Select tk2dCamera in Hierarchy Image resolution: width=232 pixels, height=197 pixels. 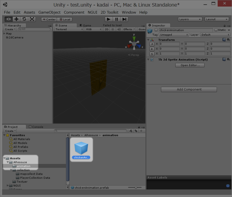coord(15,37)
